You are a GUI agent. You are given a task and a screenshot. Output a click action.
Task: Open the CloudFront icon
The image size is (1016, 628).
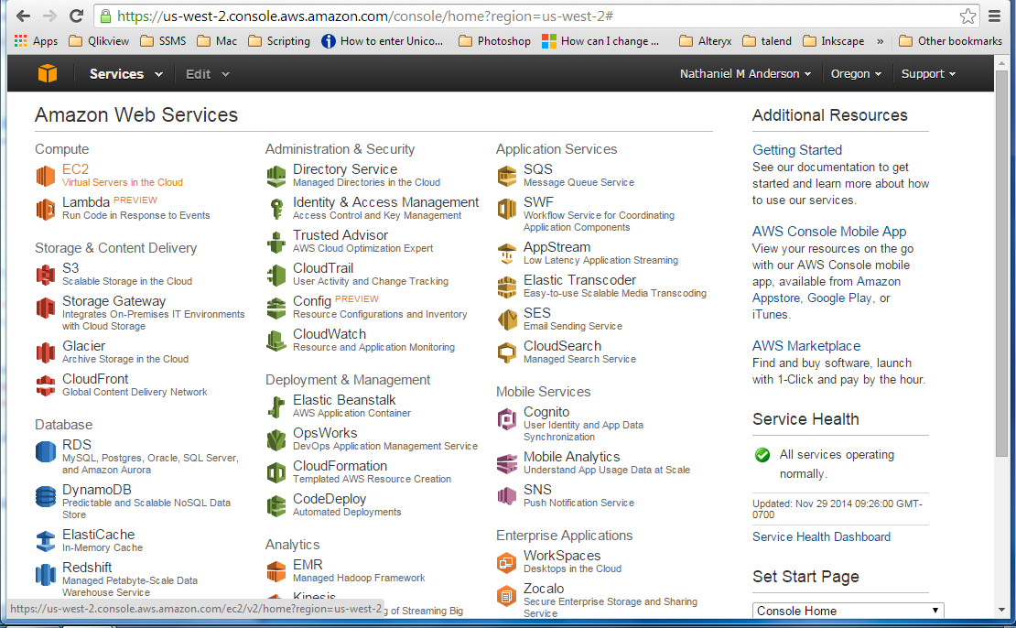click(46, 385)
